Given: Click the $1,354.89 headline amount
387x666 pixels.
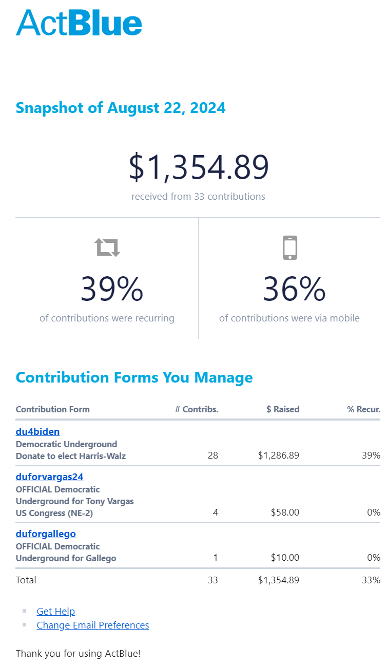Looking at the screenshot, I should [198, 167].
